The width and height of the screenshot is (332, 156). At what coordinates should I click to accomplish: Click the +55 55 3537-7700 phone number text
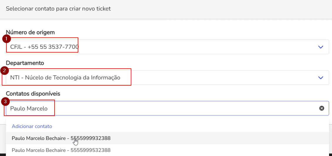53,47
